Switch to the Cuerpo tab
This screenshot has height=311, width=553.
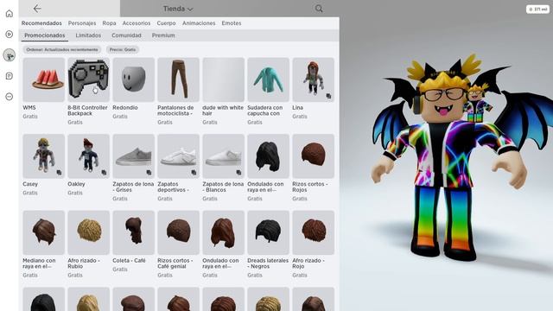(166, 23)
